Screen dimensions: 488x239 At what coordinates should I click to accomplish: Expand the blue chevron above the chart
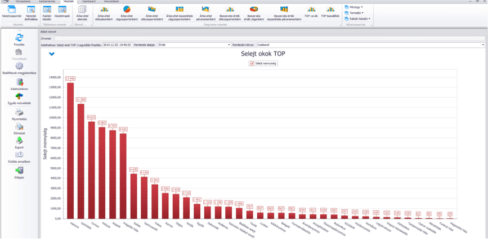(52, 54)
